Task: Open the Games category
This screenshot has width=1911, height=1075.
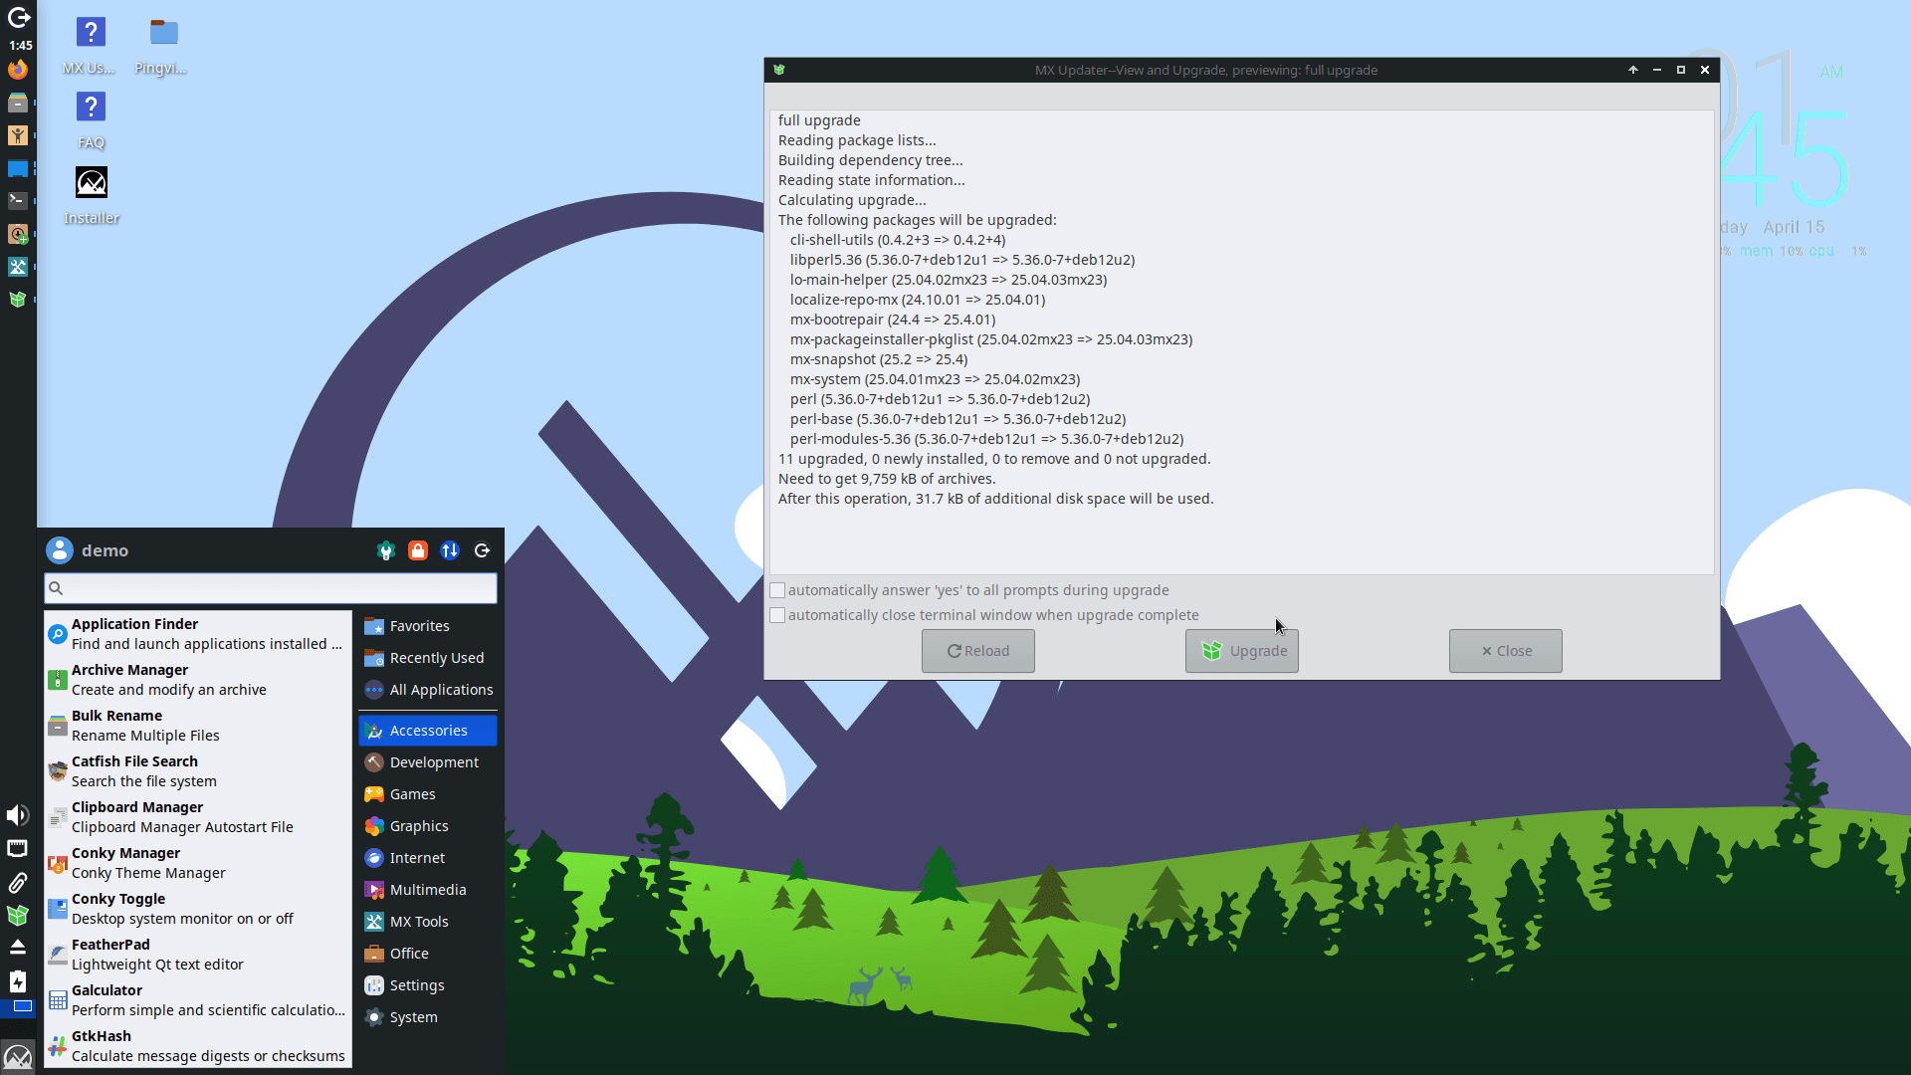Action: pos(428,794)
